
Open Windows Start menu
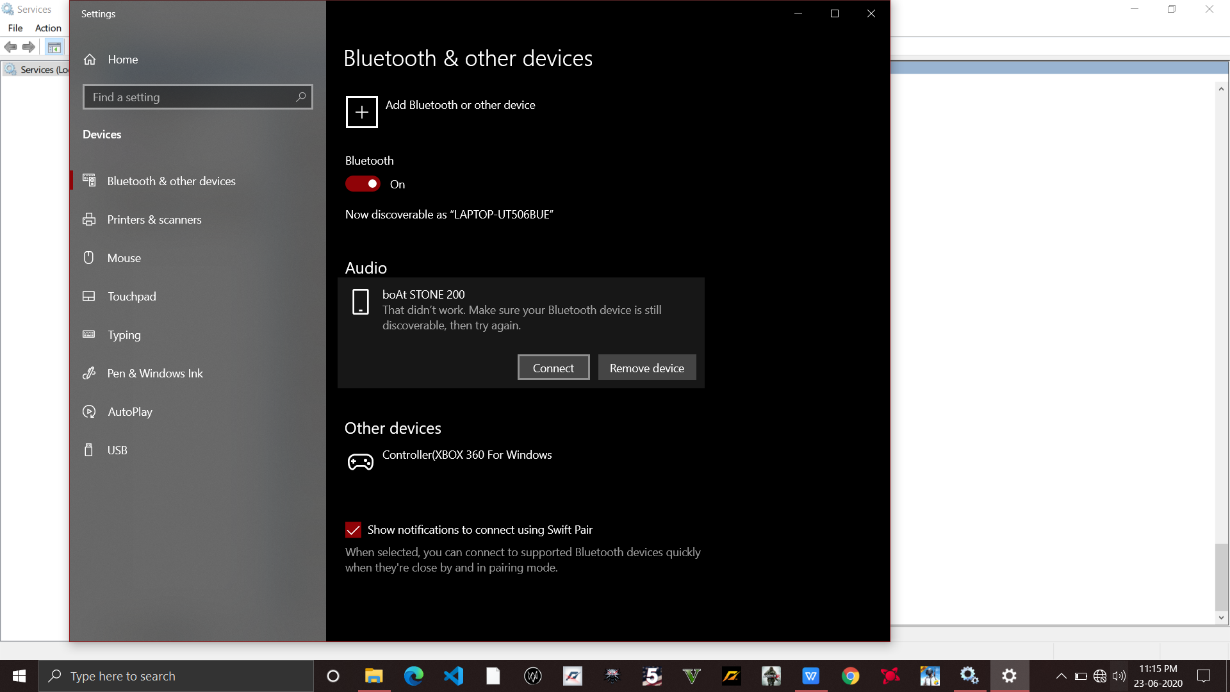coord(19,676)
